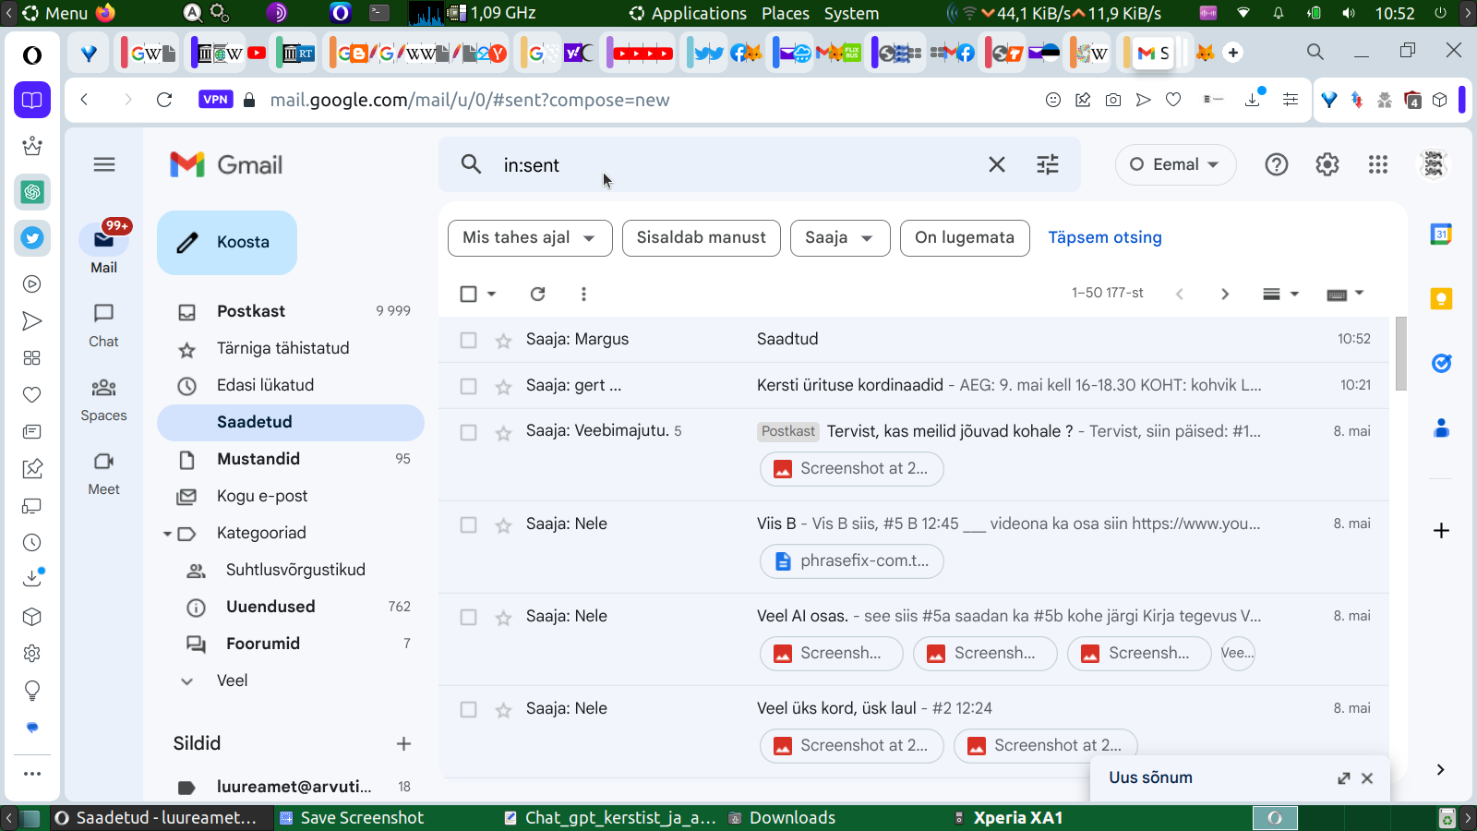This screenshot has height=831, width=1477.
Task: Open Google Tasks side panel
Action: 1441,363
